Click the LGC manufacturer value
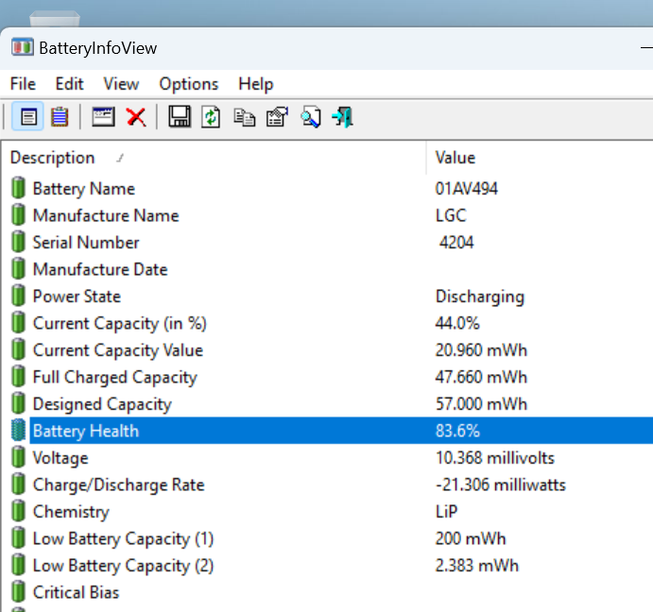Screen dimensions: 653x612 click(x=451, y=215)
